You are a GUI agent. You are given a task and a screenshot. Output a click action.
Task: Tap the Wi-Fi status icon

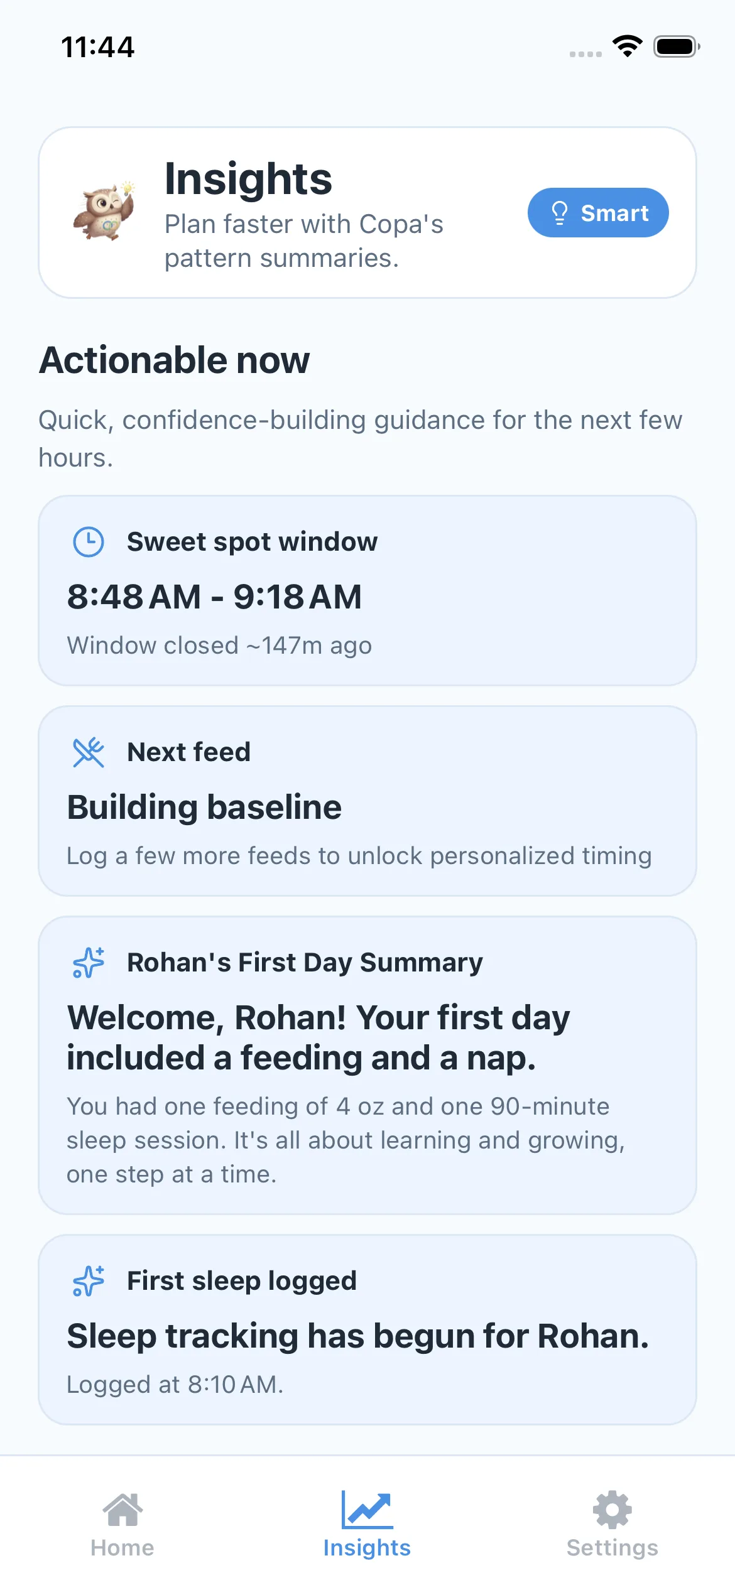(x=627, y=46)
